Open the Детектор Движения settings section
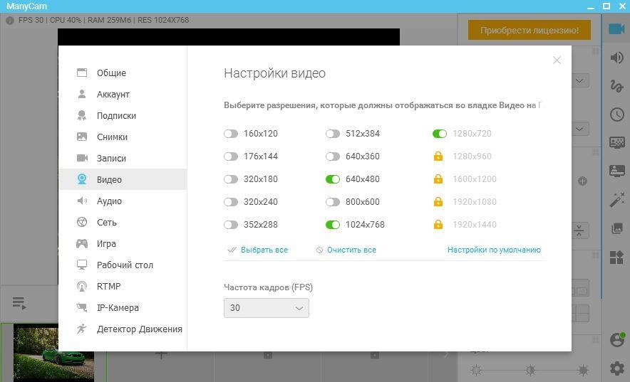The height and width of the screenshot is (382, 630). 123,329
